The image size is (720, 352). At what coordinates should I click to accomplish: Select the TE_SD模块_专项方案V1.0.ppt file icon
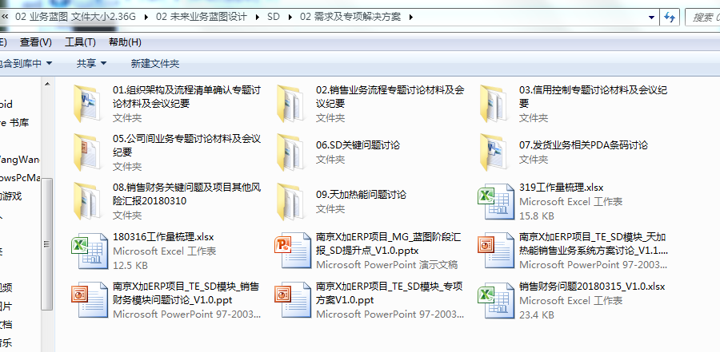291,299
